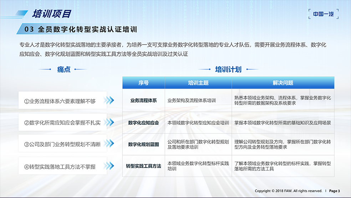Click the Page 3 footer label
Image resolution: width=351 pixels, height=198 pixels.
coord(335,191)
